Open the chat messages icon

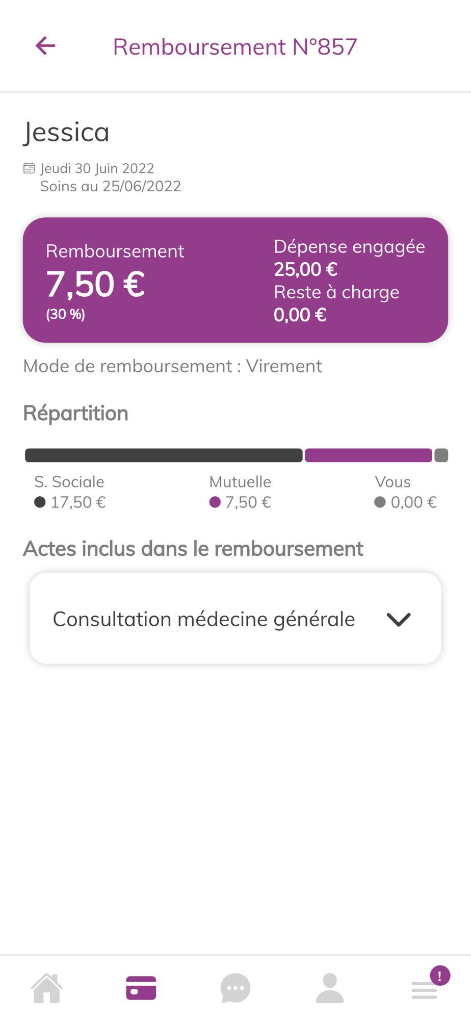[235, 988]
